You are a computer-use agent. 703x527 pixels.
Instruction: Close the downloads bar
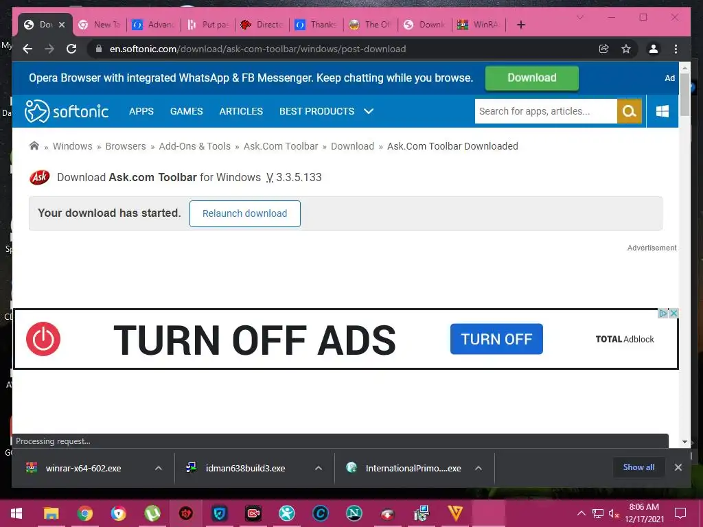[x=678, y=467]
